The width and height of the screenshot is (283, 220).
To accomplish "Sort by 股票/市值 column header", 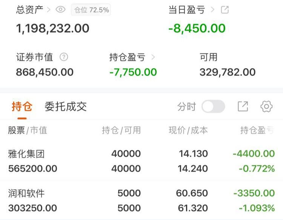I will (x=28, y=130).
